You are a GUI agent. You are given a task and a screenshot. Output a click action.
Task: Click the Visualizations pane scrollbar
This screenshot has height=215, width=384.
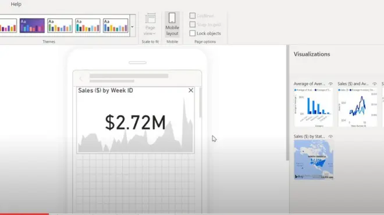(287, 103)
